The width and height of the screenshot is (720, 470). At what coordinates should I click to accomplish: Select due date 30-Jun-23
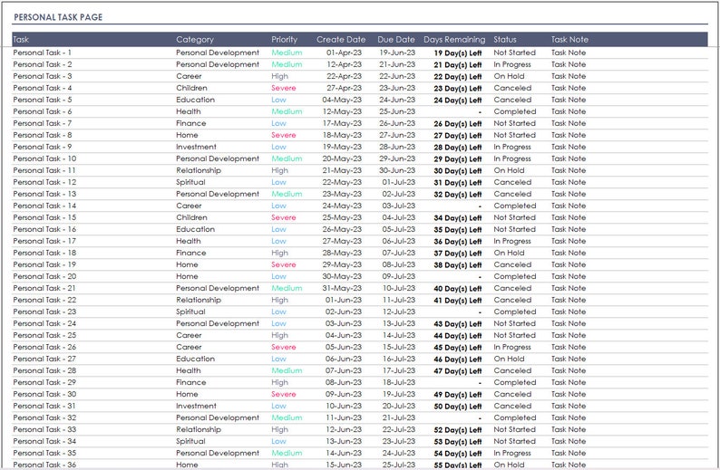click(x=397, y=170)
